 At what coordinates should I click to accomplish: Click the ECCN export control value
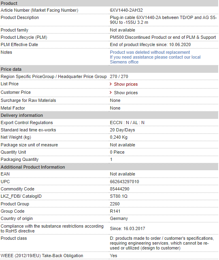pos(127,123)
